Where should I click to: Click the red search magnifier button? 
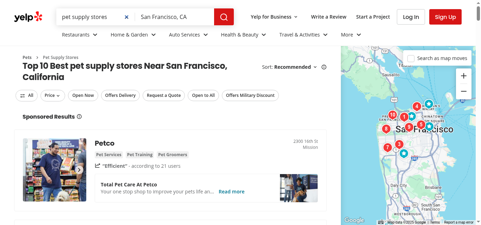pyautogui.click(x=224, y=17)
